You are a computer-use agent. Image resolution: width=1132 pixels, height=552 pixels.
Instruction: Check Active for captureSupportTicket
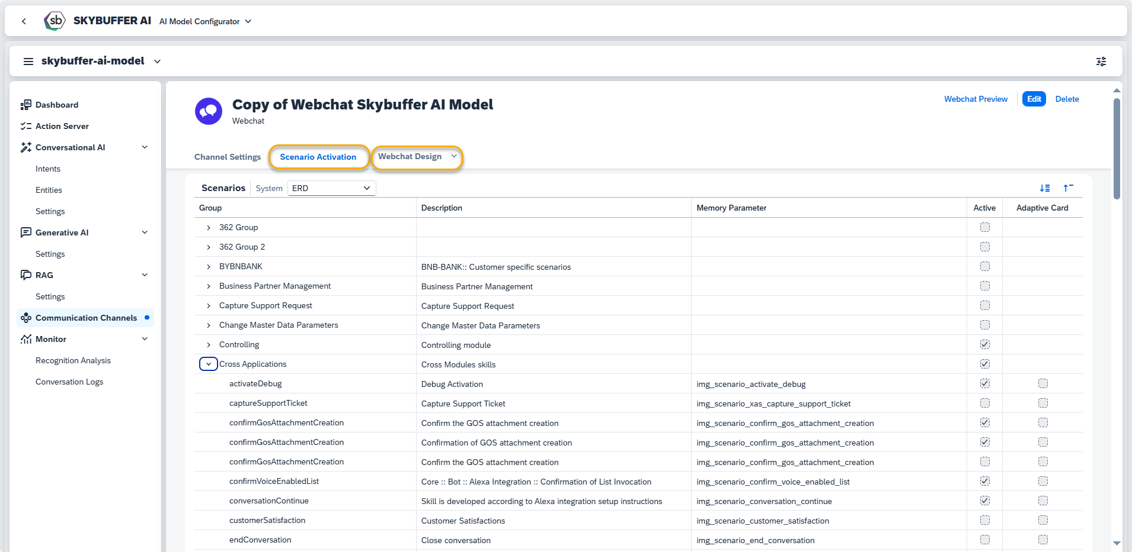[x=984, y=403]
